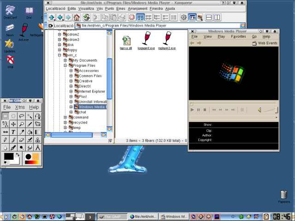This screenshot has width=295, height=221.
Task: Toggle the icon view mode in Konqueror
Action: pyautogui.click(x=140, y=17)
